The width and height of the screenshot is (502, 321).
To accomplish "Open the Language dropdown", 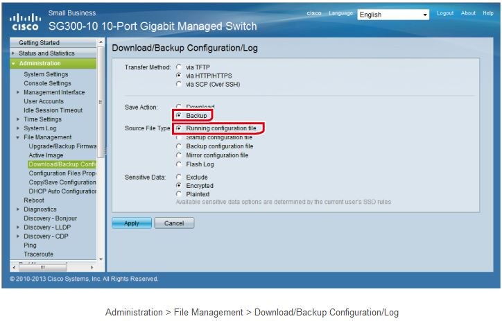I will pos(393,15).
